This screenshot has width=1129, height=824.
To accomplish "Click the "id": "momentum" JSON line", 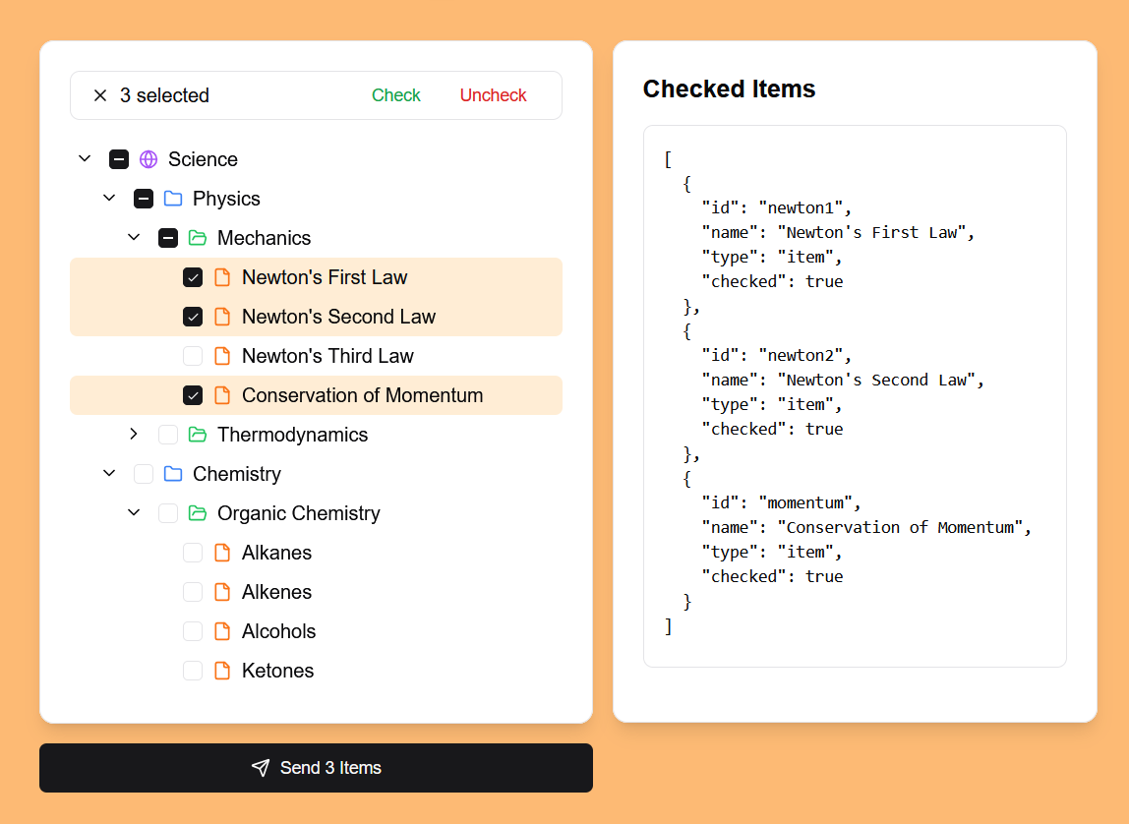I will click(781, 502).
